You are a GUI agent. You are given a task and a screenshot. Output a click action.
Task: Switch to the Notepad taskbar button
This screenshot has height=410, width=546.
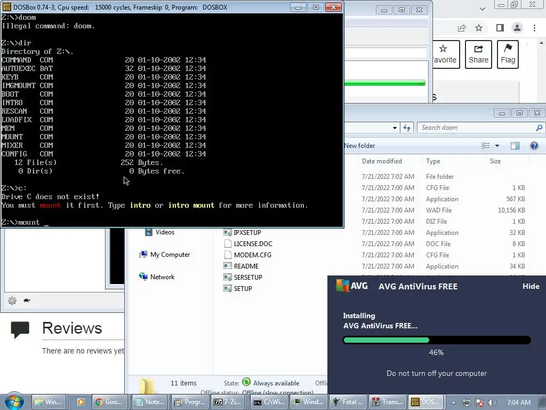click(x=150, y=402)
